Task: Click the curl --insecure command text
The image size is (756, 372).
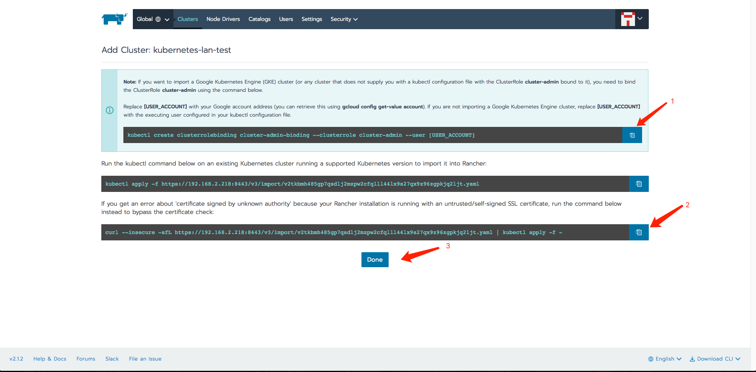Action: tap(333, 232)
